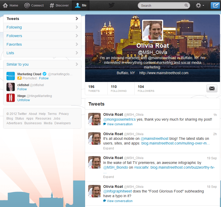Open the Followers row chevron
This screenshot has width=221, height=207.
pos(77,36)
